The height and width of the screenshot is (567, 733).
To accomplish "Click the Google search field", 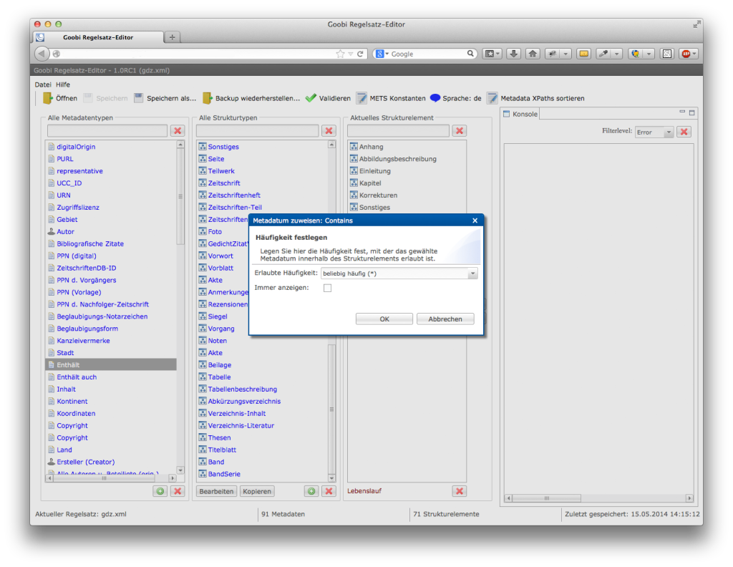I will tap(429, 54).
